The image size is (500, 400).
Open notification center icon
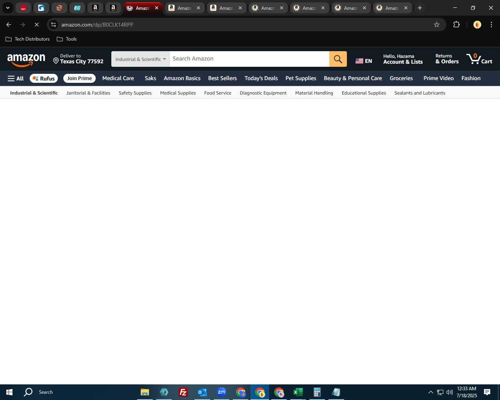pyautogui.click(x=487, y=392)
